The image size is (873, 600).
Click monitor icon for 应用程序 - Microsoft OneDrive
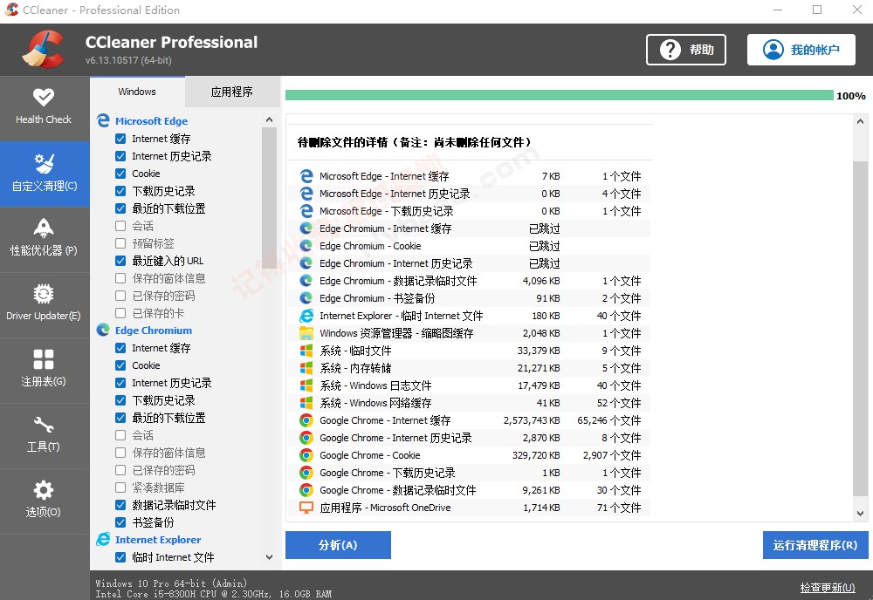click(x=306, y=508)
